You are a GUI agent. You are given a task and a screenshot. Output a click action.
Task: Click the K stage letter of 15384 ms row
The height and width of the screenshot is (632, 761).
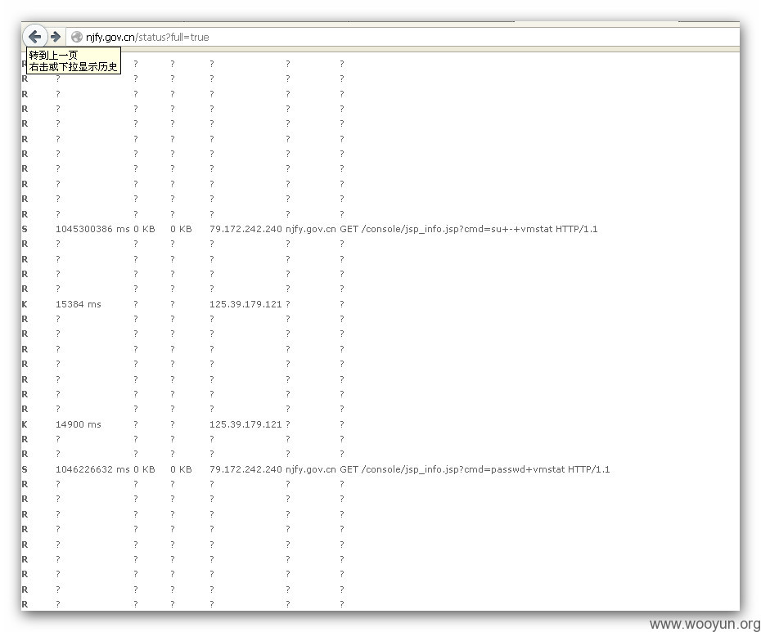coord(25,304)
